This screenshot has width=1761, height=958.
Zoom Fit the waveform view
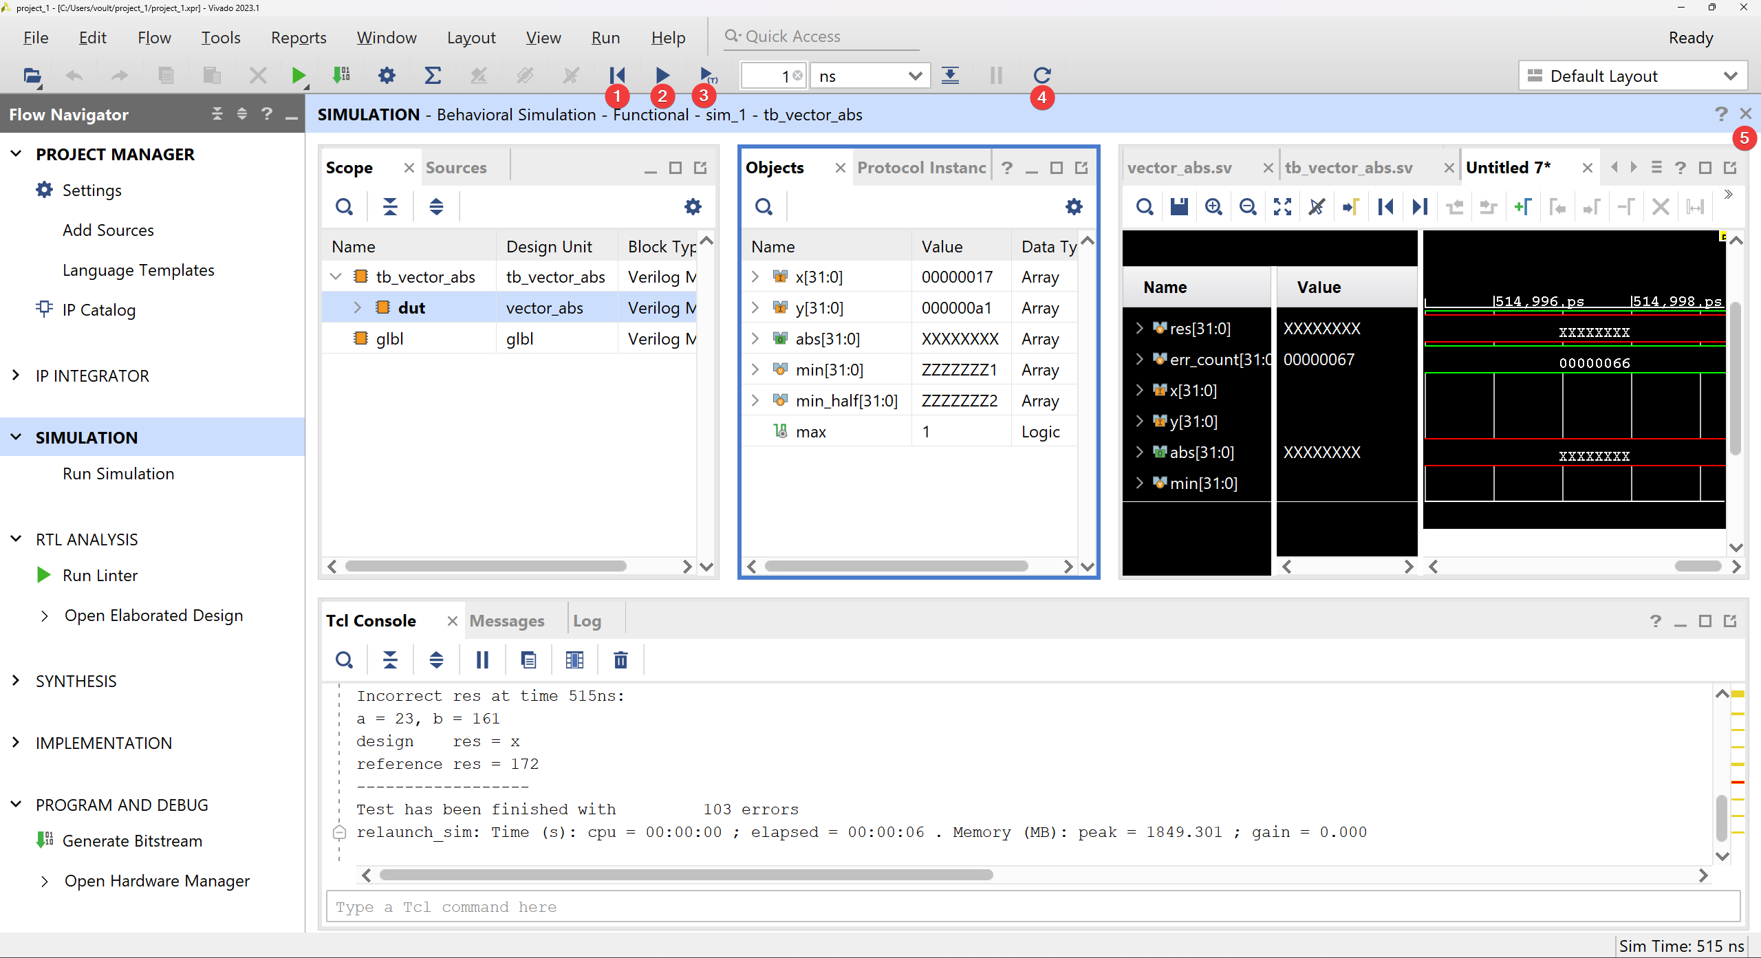1282,206
